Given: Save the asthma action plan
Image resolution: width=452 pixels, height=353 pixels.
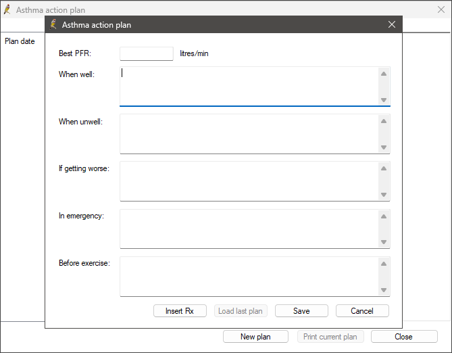Looking at the screenshot, I should point(301,311).
